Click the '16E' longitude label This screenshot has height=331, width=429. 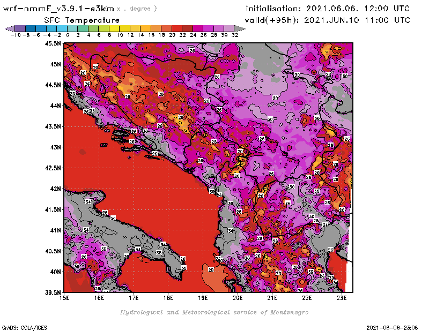pos(99,298)
